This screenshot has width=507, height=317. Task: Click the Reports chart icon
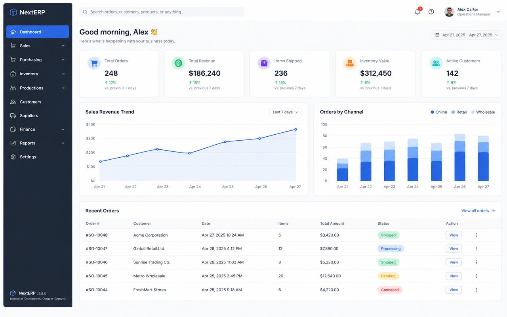click(x=13, y=143)
